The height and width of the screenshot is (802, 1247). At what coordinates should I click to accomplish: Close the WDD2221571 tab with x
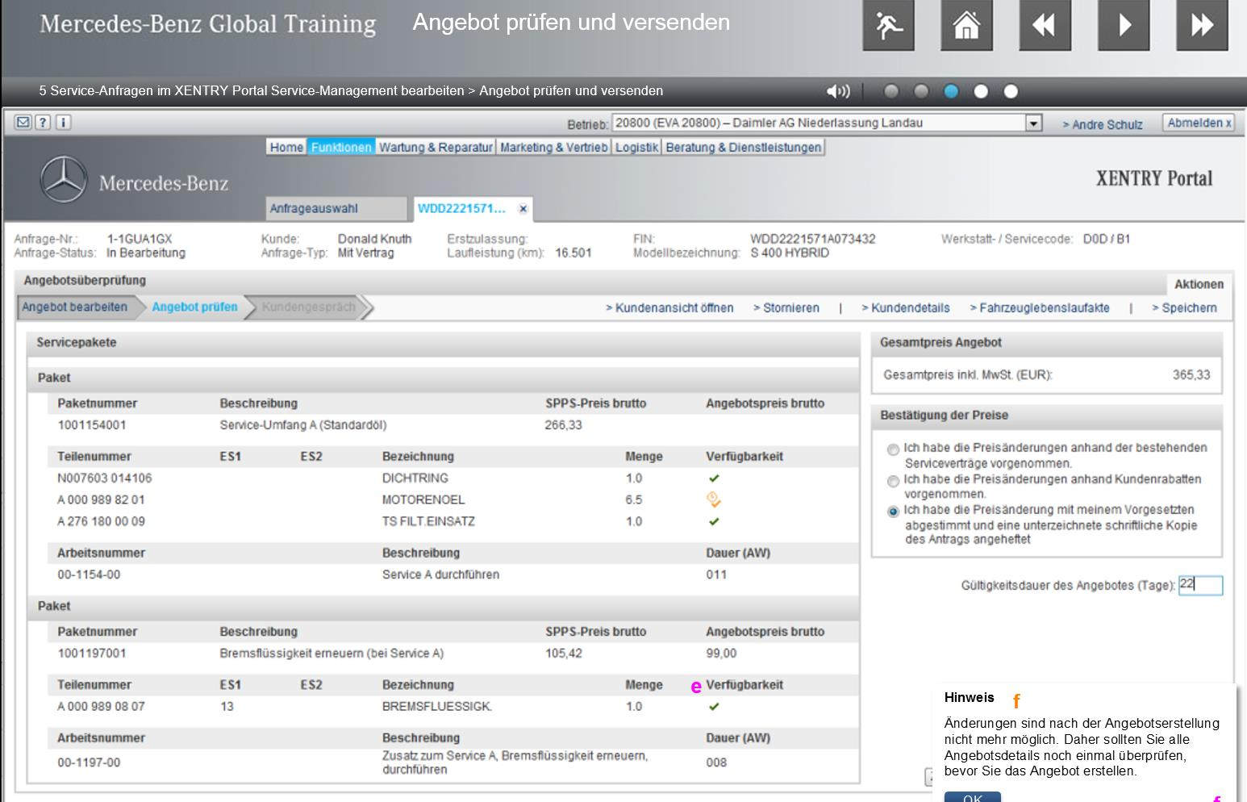pyautogui.click(x=523, y=209)
